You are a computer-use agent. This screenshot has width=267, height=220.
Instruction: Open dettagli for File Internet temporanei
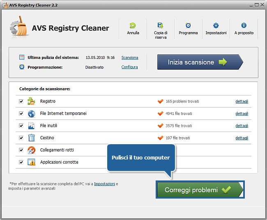(242, 113)
